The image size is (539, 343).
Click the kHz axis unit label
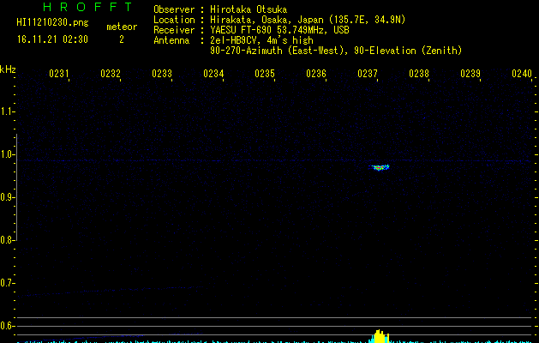[8, 69]
